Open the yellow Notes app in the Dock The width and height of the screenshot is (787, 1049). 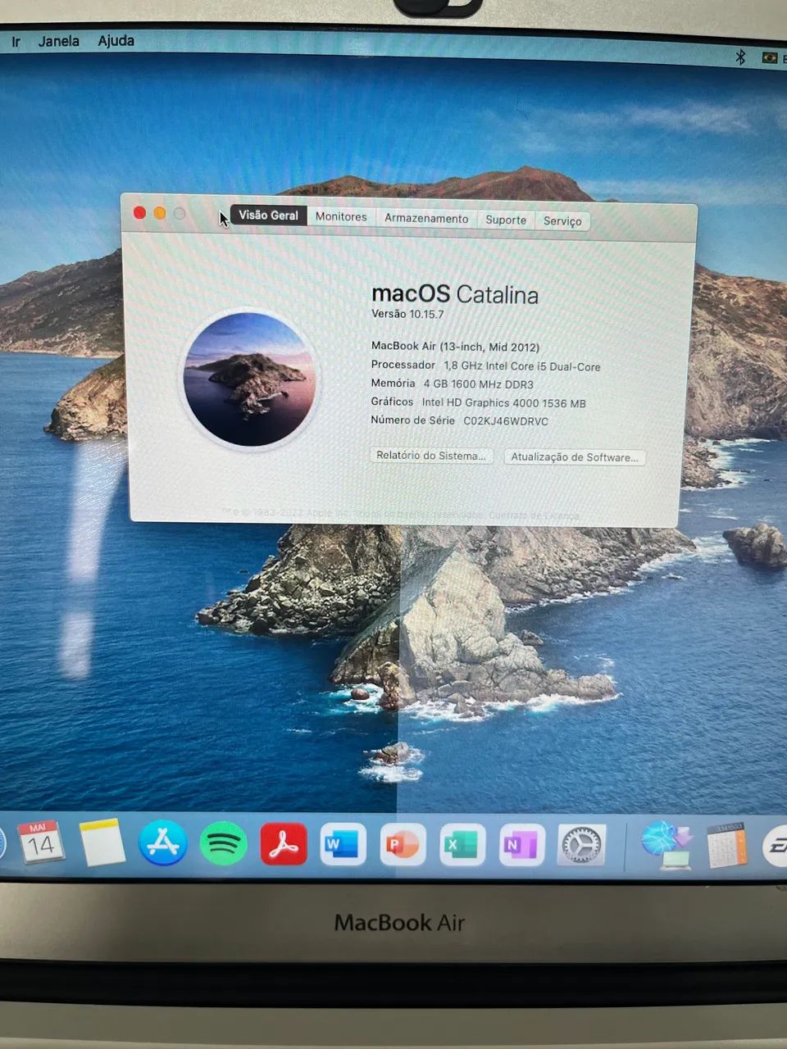point(102,842)
